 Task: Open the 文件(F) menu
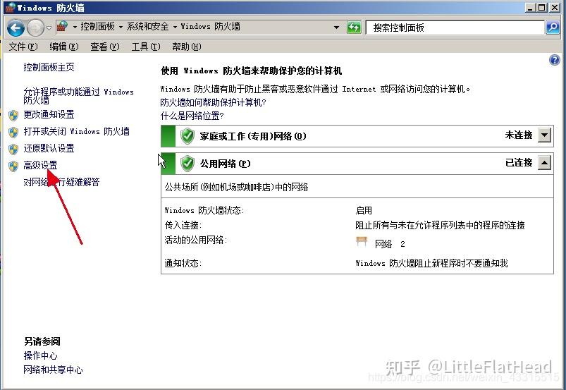tap(23, 47)
